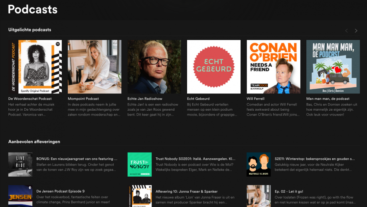Select episode BONUS: Een nieuwjaarsgroet van ons
Screen dimensions: 367x207
pos(77,159)
